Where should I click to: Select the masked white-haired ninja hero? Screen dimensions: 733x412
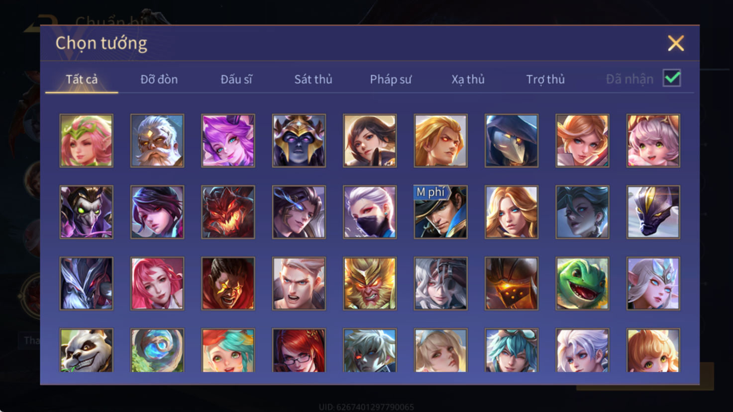[x=370, y=212]
